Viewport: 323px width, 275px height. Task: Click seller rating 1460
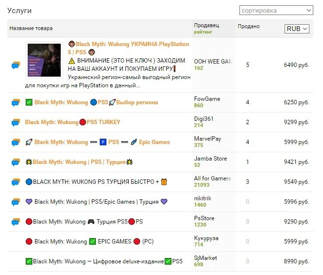200,205
